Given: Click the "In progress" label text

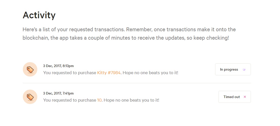Looking at the screenshot, I should click(229, 70).
